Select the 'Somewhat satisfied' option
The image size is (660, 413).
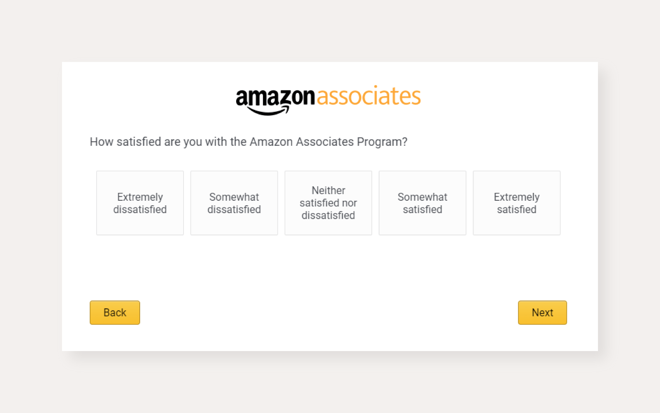422,203
